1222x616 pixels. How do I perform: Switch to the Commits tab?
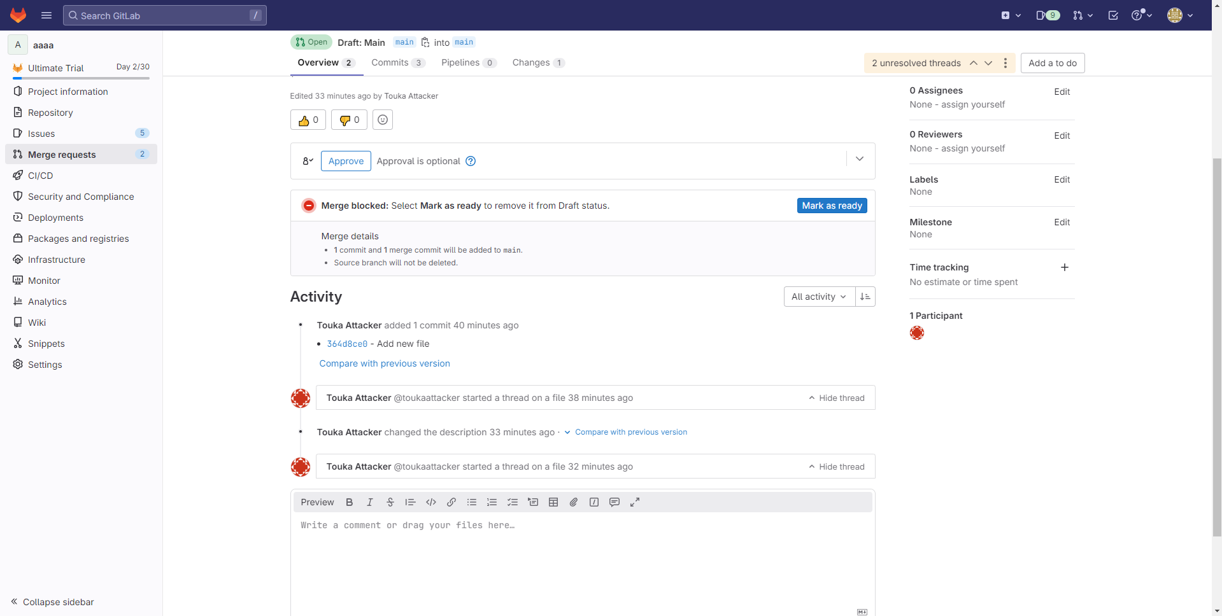tap(397, 62)
